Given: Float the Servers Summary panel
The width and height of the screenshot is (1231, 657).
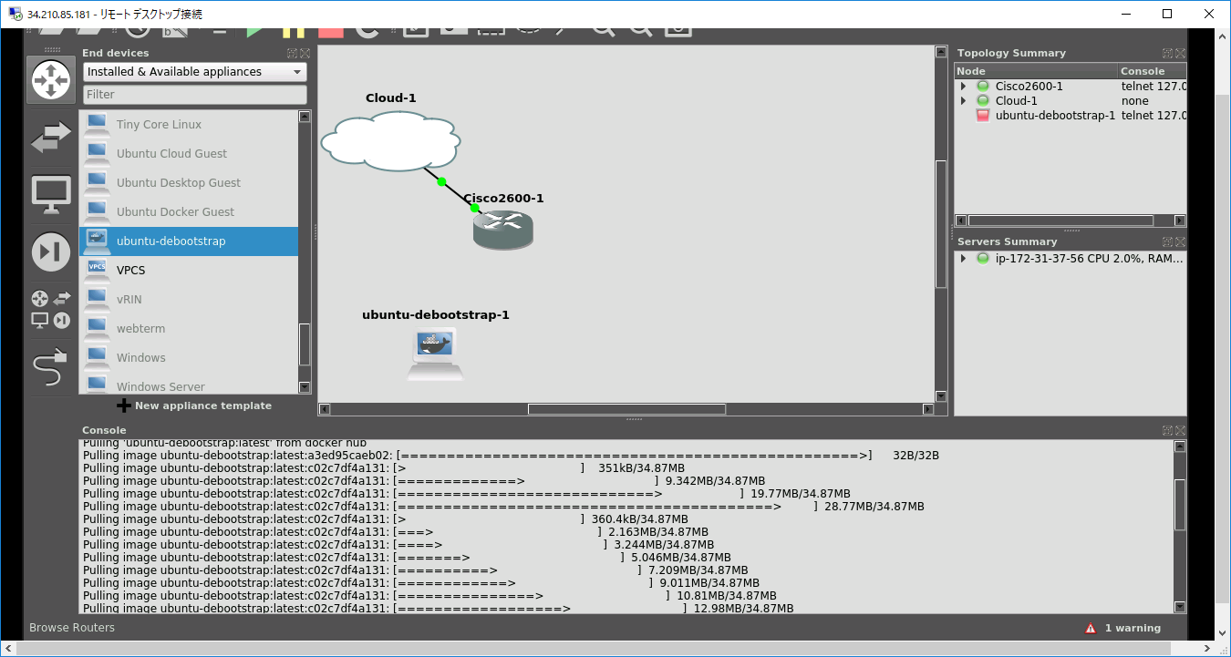Looking at the screenshot, I should pyautogui.click(x=1167, y=242).
